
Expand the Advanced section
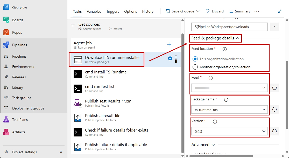203,145
